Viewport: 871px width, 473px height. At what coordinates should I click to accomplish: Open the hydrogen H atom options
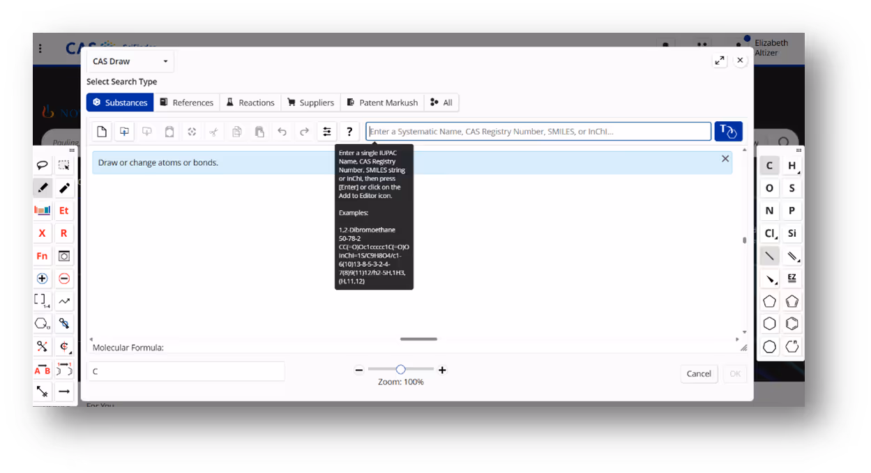click(792, 166)
